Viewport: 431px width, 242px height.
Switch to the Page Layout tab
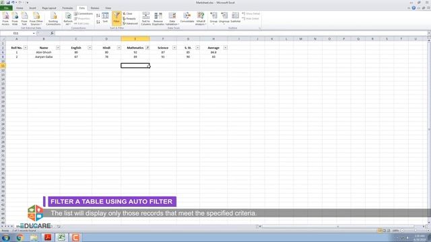pos(49,8)
